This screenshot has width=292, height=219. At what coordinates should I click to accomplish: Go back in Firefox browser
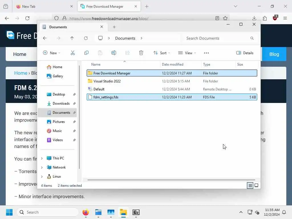(7, 18)
